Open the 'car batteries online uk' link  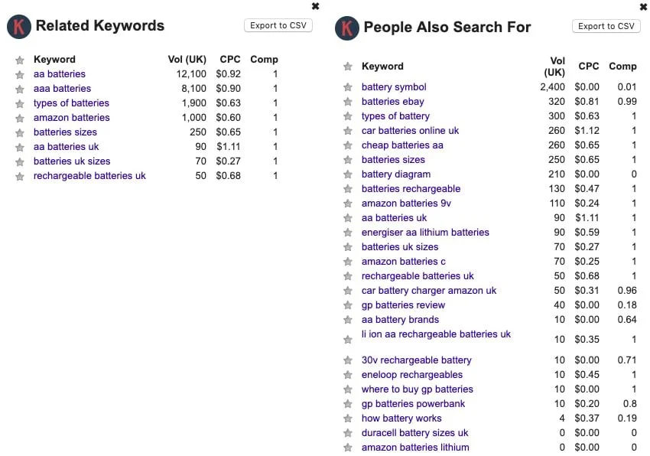[x=410, y=131]
